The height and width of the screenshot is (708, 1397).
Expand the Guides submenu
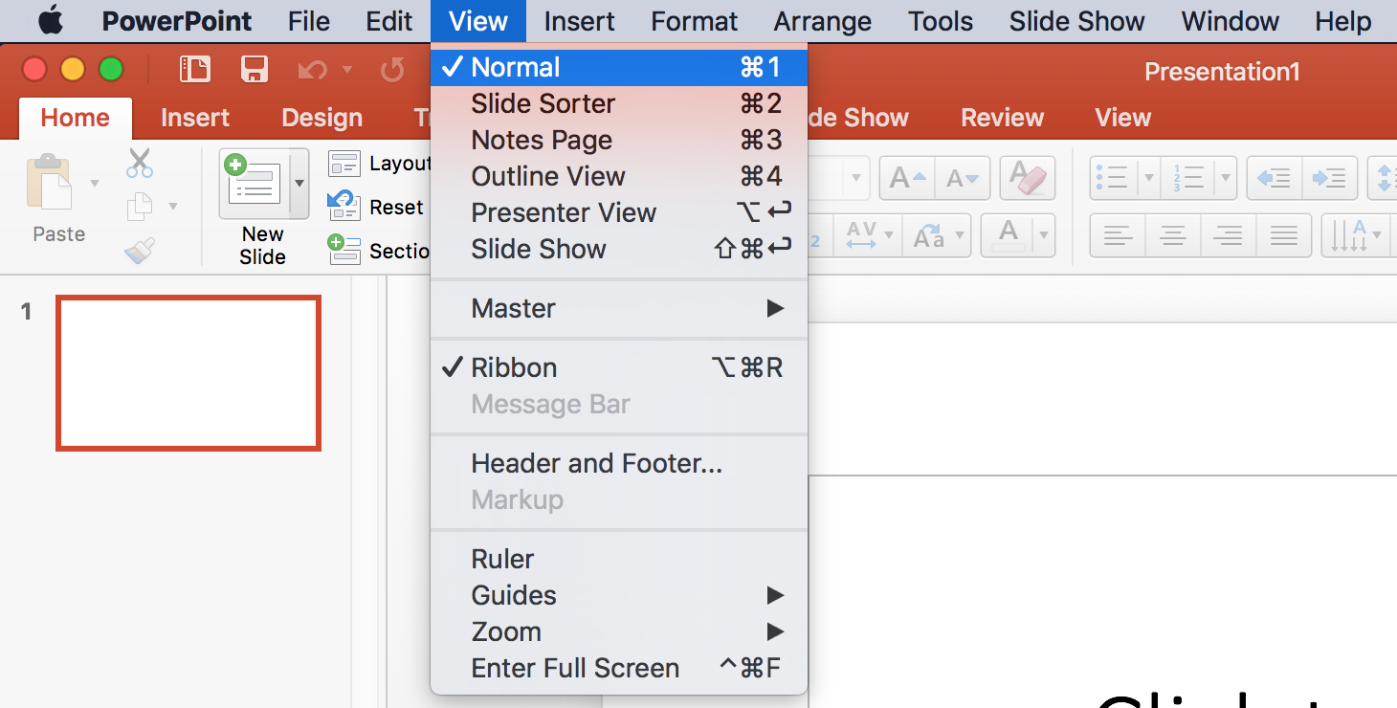pyautogui.click(x=619, y=595)
